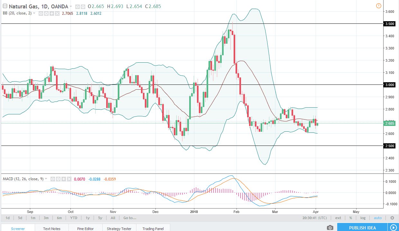Toggle Natural Gas series visibility eye
This screenshot has height=231, width=399.
78,6
